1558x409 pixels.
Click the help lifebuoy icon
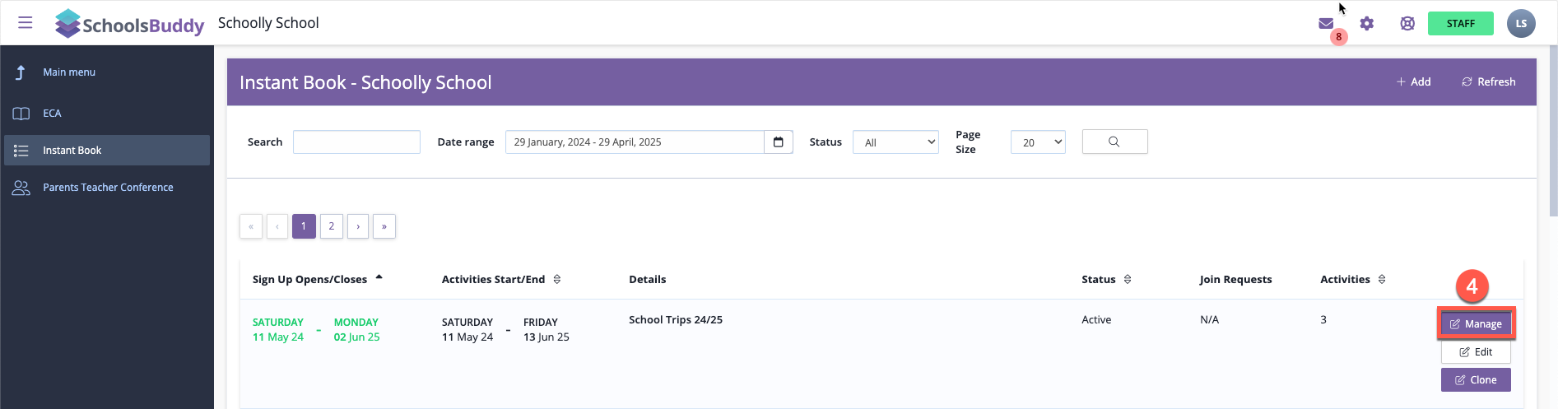pyautogui.click(x=1407, y=23)
